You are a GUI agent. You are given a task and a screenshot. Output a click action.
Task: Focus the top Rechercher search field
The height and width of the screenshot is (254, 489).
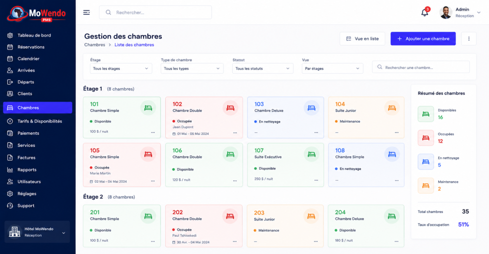pyautogui.click(x=156, y=13)
